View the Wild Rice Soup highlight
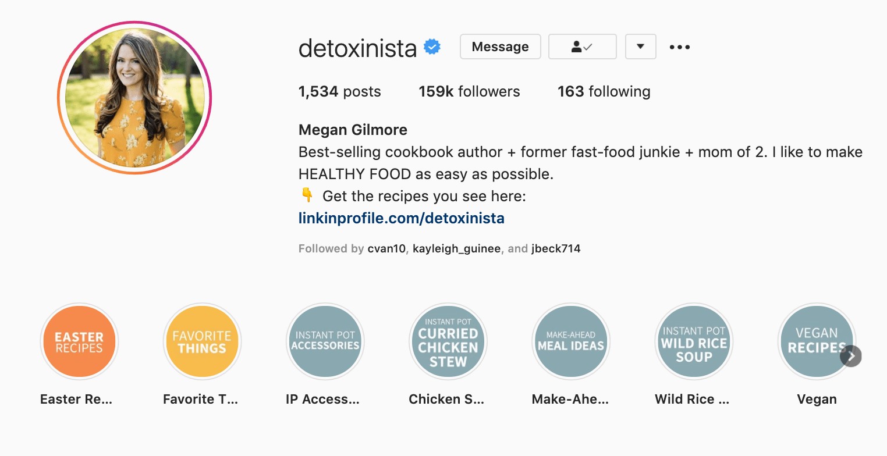Screen dimensions: 887x456 tap(694, 342)
